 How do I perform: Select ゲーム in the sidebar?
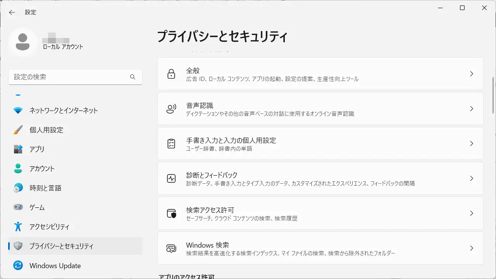click(x=75, y=207)
